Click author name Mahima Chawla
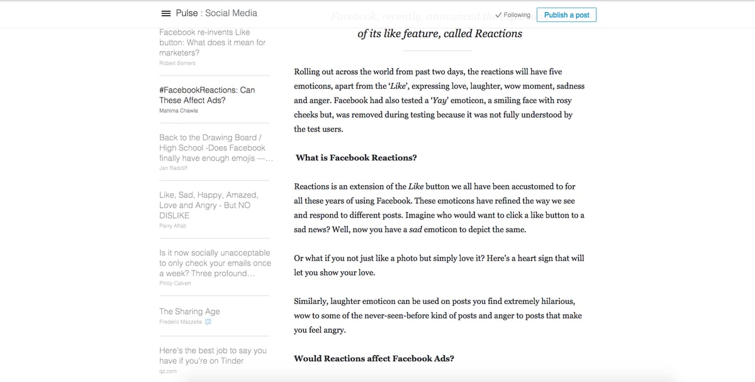 coord(179,111)
